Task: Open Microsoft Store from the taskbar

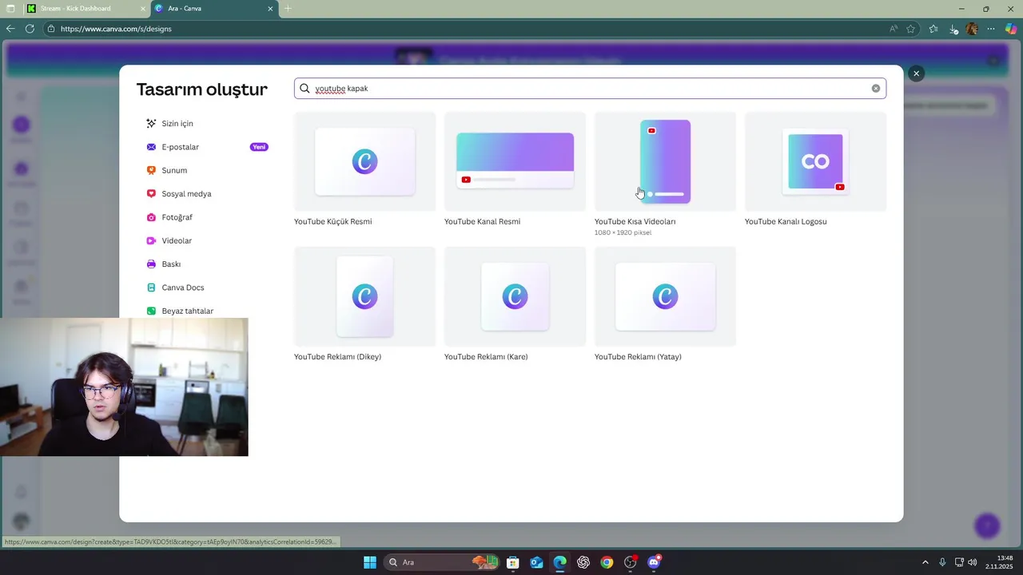Action: point(513,562)
